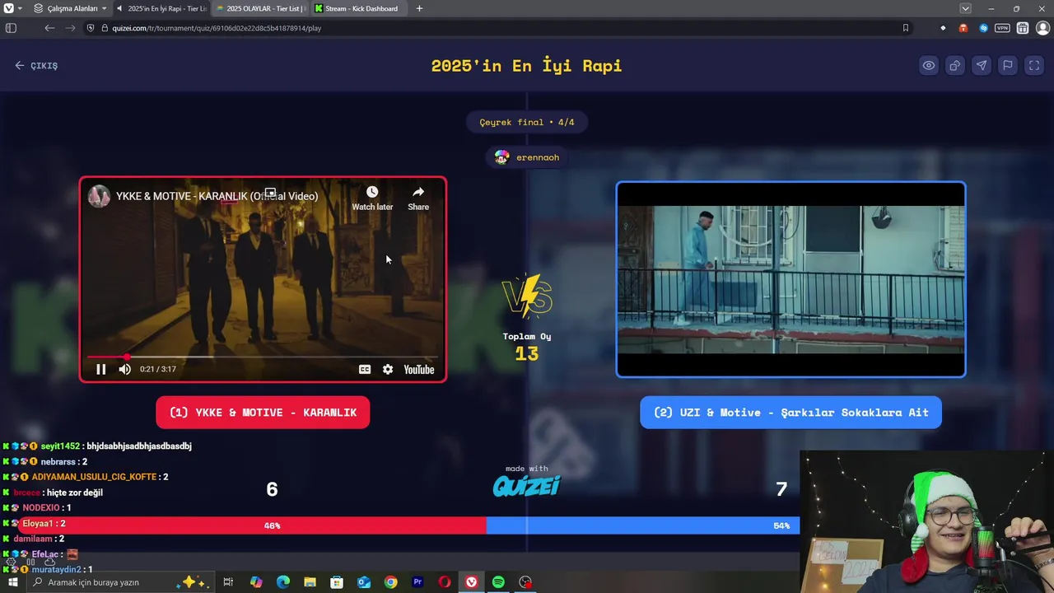Open Microsoft Edge from taskbar
This screenshot has width=1054, height=593.
point(283,582)
